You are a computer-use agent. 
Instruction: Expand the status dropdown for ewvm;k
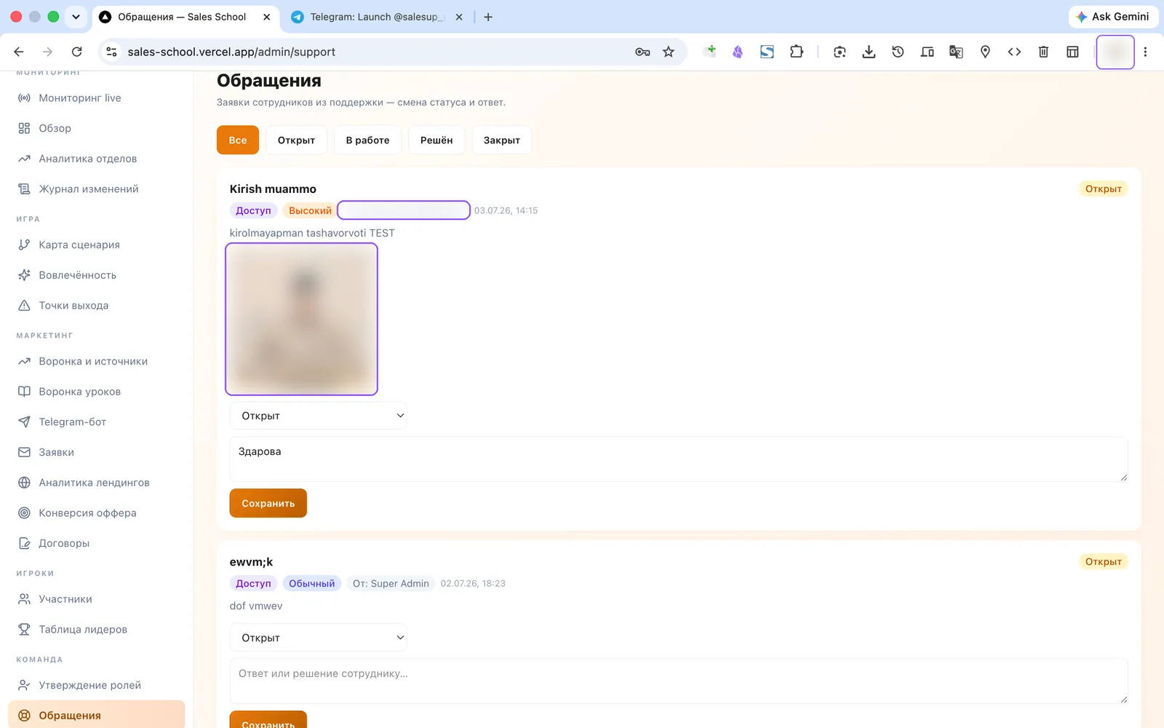318,638
